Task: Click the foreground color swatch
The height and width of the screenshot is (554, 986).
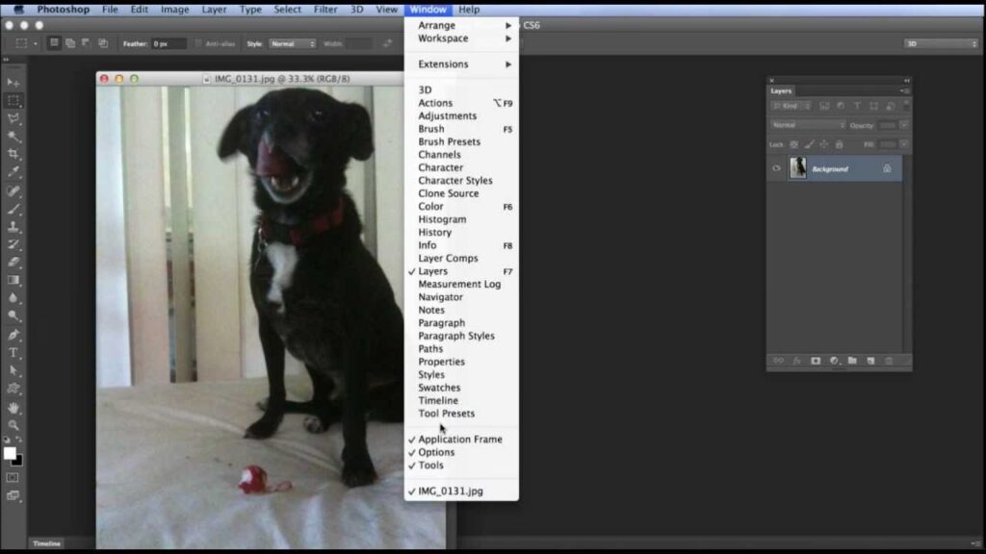Action: click(x=10, y=453)
